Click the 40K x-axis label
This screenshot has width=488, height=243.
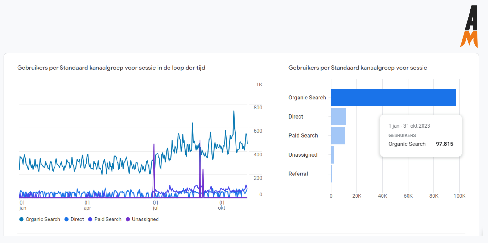(x=382, y=196)
